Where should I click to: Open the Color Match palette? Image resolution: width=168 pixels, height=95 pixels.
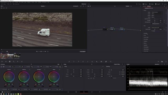coord(6,61)
